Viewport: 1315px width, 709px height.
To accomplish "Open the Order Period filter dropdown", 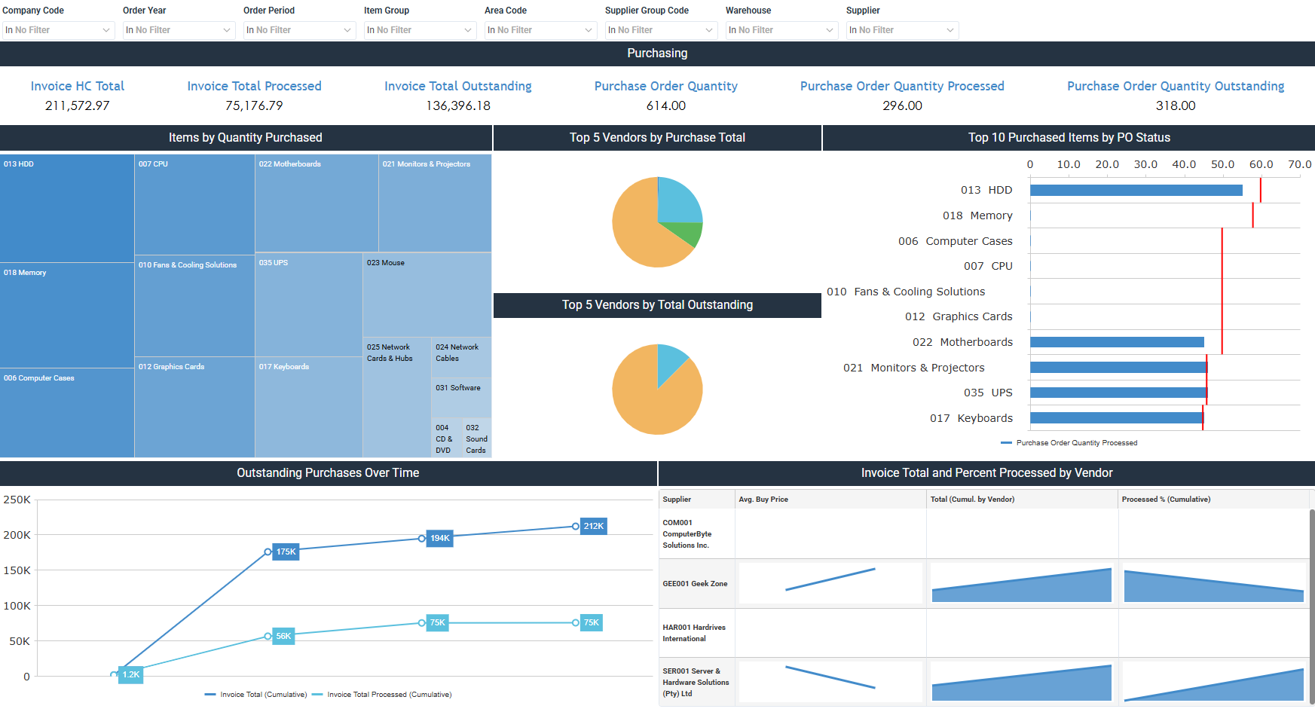I will click(x=299, y=30).
